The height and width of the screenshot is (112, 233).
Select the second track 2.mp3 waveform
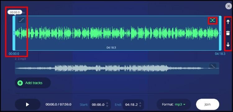[x=117, y=68]
